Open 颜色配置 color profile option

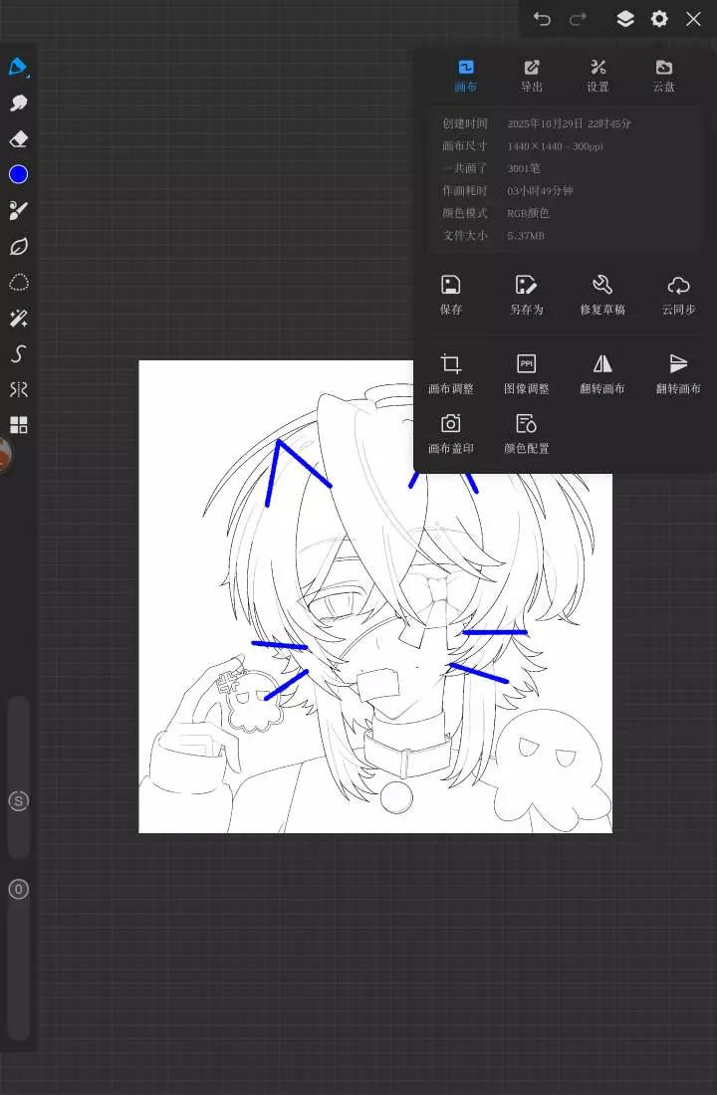point(526,434)
